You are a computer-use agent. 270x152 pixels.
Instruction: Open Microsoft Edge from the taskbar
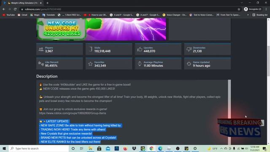tap(160, 148)
